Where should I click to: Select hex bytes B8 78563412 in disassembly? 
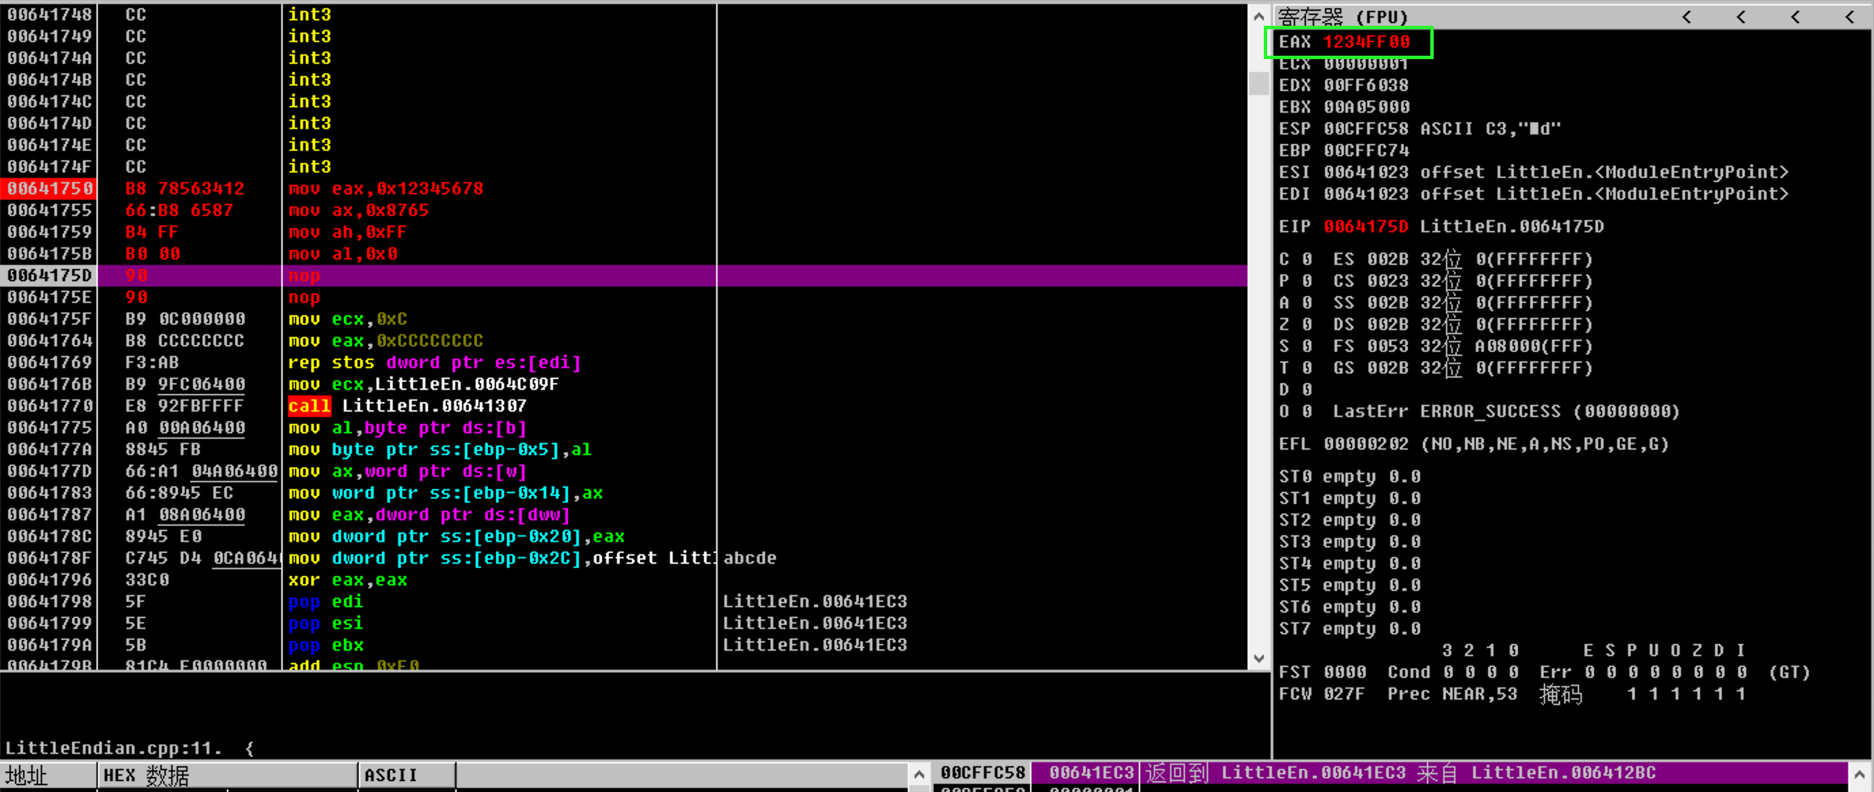185,189
